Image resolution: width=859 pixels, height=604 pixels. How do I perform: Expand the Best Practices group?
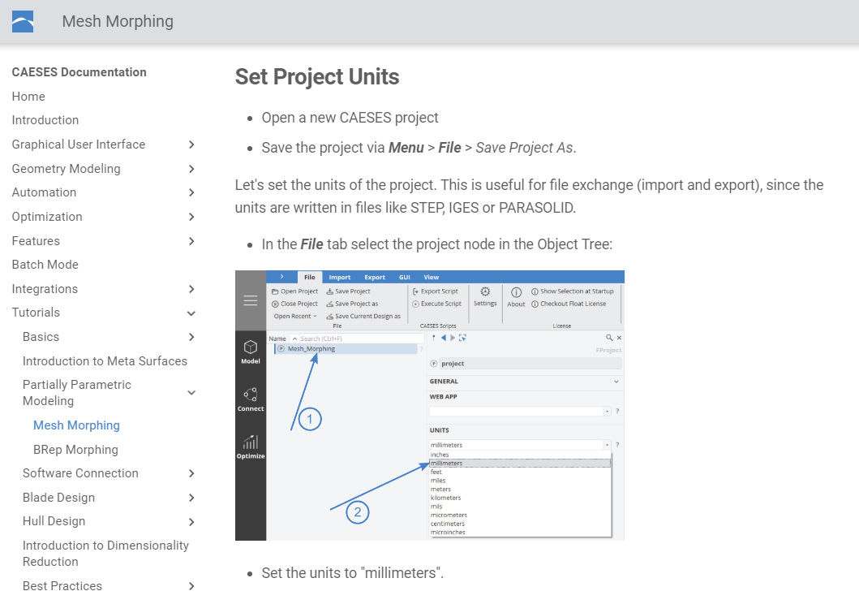pyautogui.click(x=191, y=586)
